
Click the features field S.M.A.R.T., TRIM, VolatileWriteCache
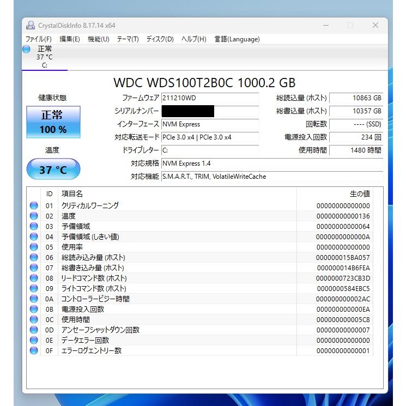coord(272,177)
